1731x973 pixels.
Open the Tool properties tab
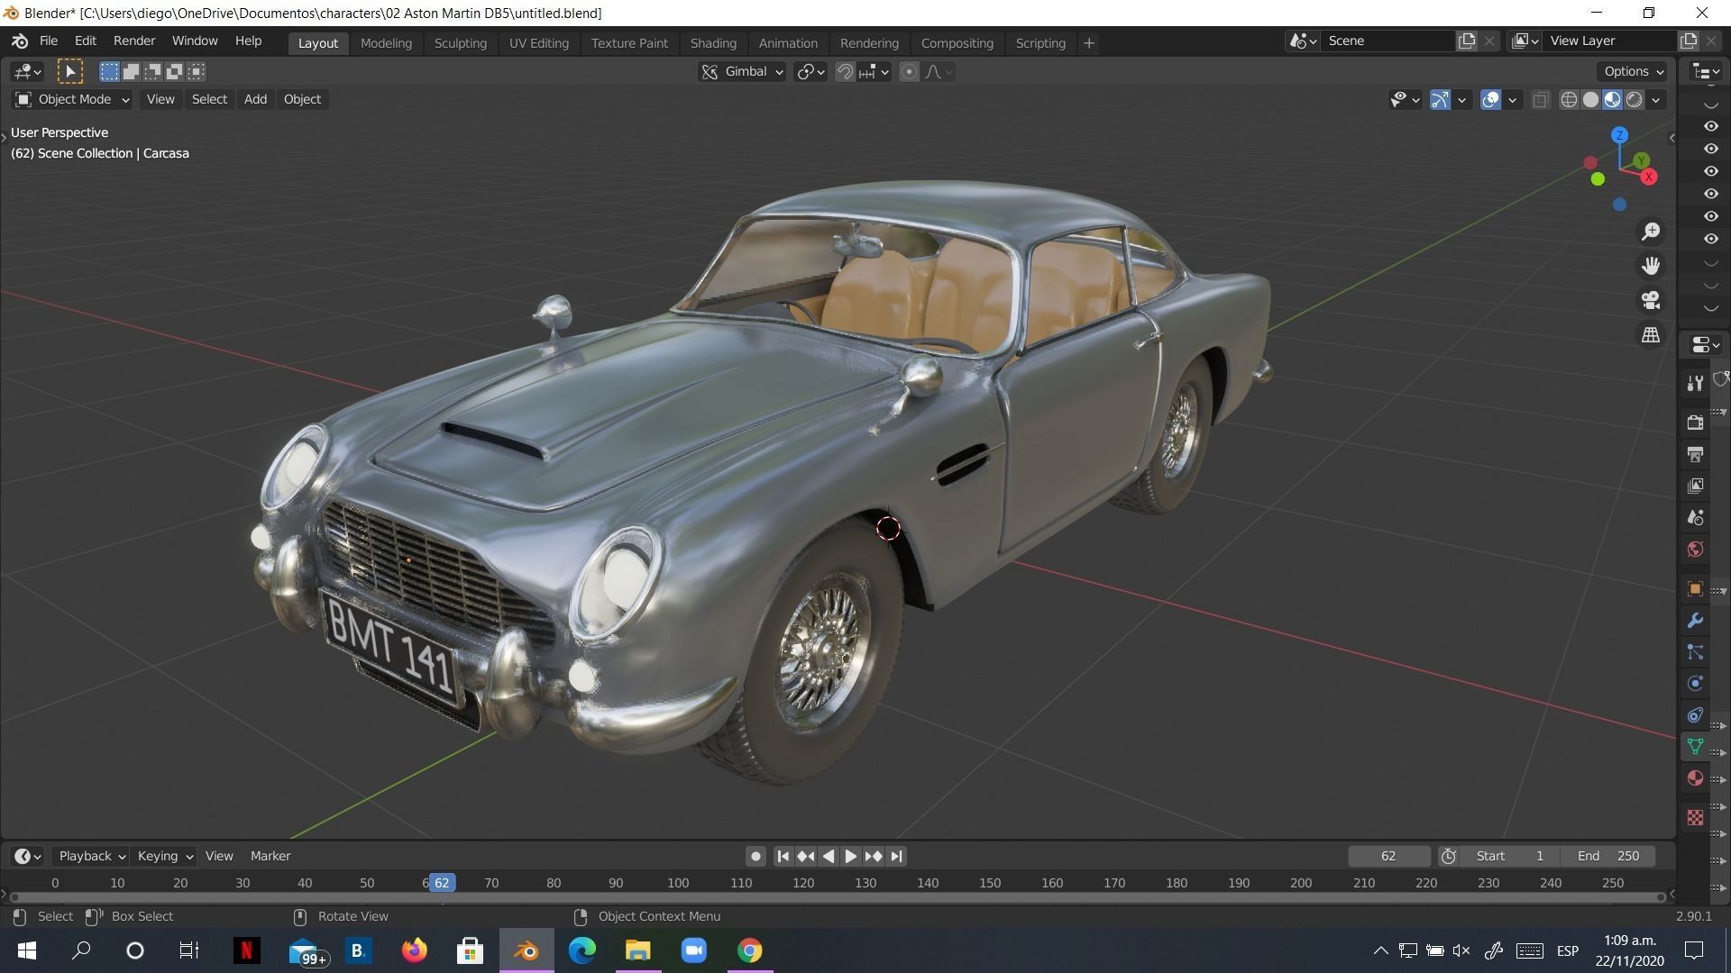click(x=1695, y=383)
